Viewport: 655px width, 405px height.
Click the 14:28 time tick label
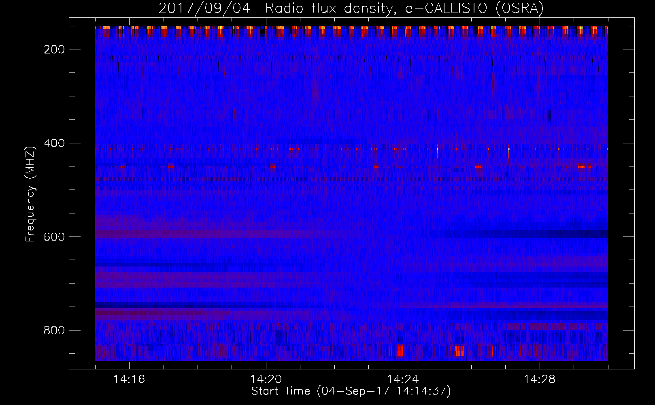point(540,379)
